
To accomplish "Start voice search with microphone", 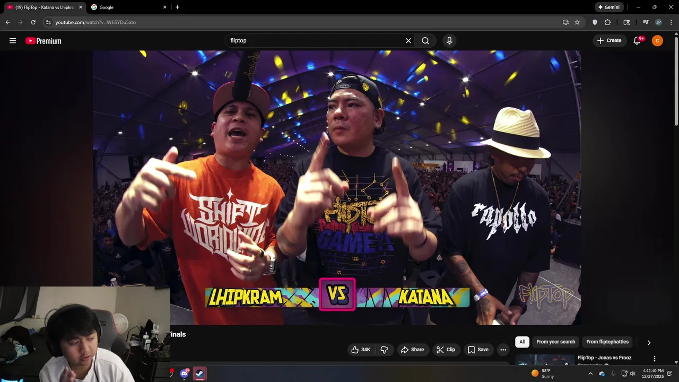I will point(449,41).
